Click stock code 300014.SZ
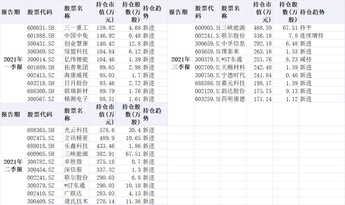The image size is (345, 205). click(41, 59)
